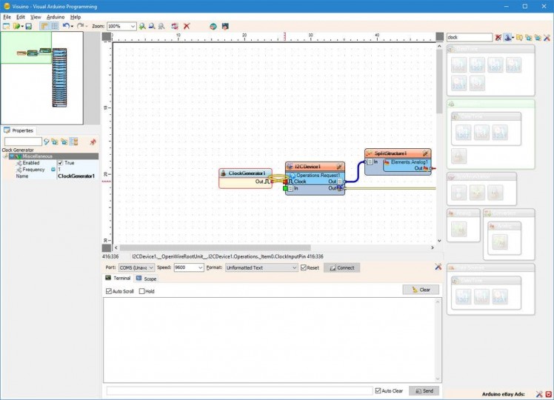Enable the Hold checkbox

pyautogui.click(x=142, y=291)
